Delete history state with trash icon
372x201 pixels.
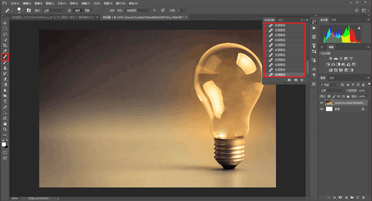pos(302,80)
